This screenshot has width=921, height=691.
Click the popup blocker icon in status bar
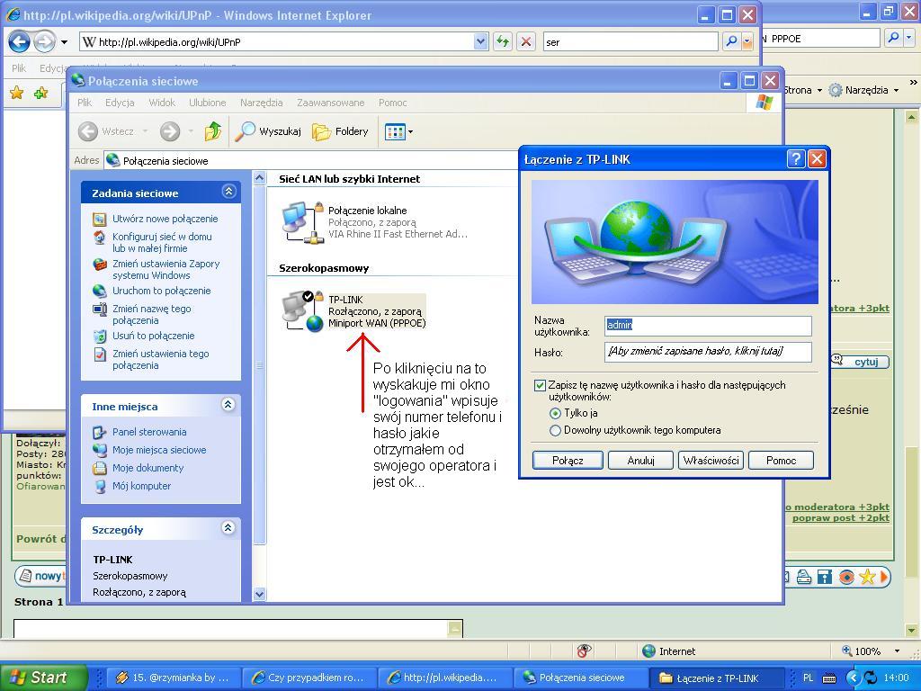coord(584,651)
